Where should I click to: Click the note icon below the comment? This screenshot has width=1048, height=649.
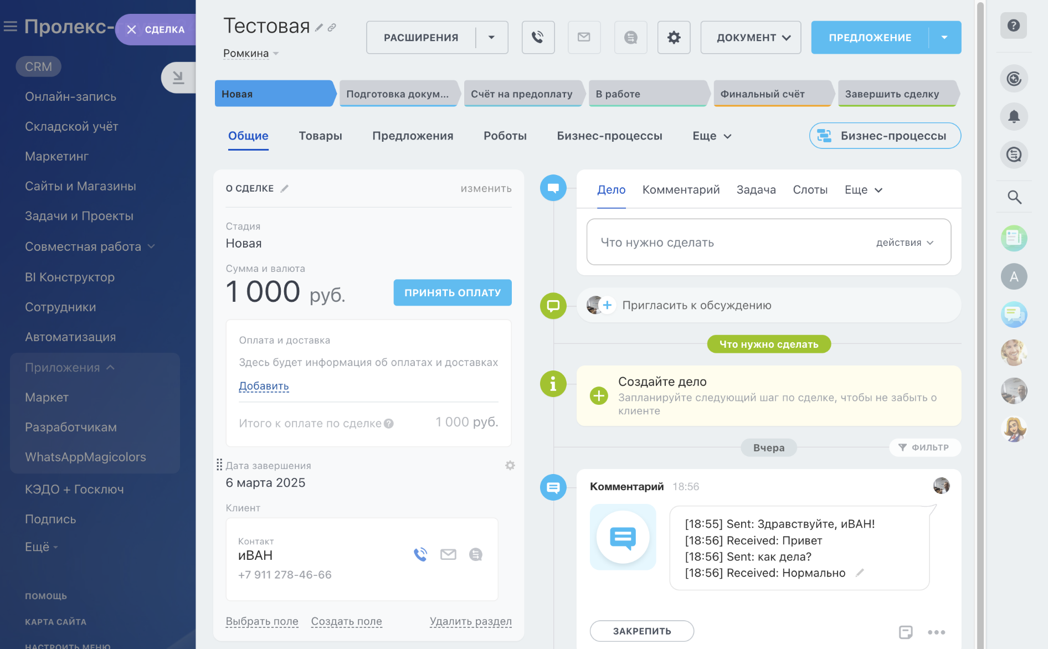pos(906,632)
